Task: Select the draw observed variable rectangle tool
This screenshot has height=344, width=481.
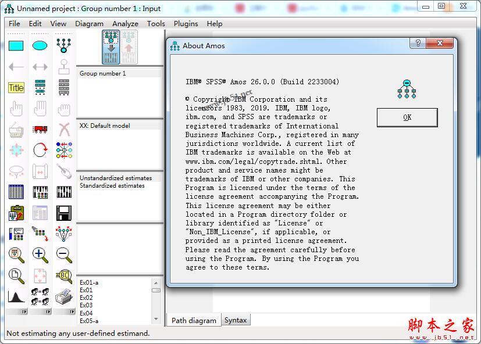Action: 16,46
